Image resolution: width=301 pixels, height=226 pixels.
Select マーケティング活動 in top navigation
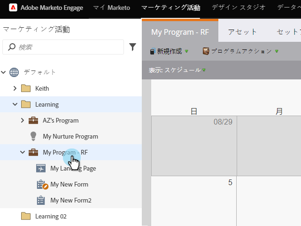point(170,8)
